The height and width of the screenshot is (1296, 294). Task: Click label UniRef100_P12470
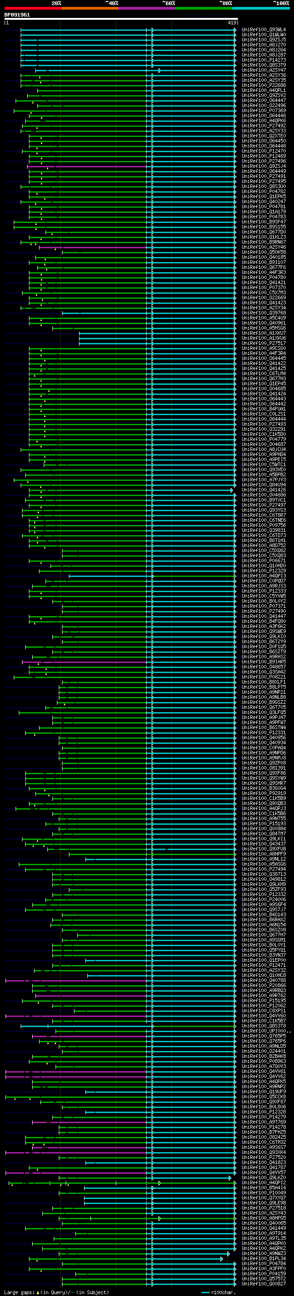coord(264,151)
